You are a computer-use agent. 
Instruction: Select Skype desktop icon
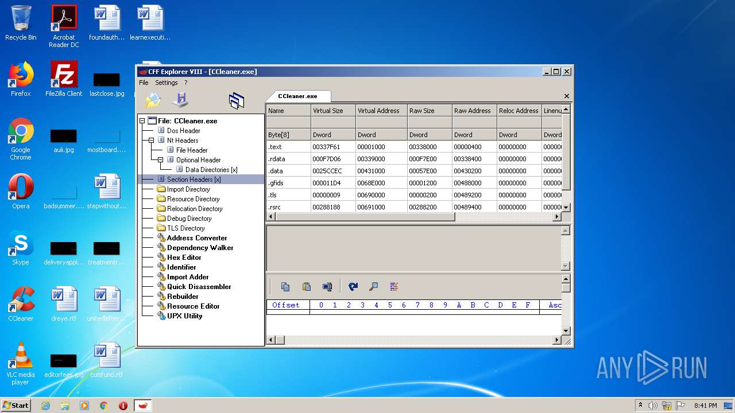tap(21, 248)
